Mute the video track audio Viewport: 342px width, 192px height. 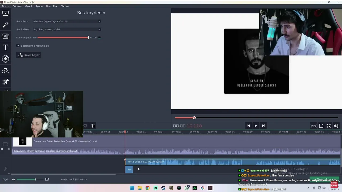click(x=9, y=149)
